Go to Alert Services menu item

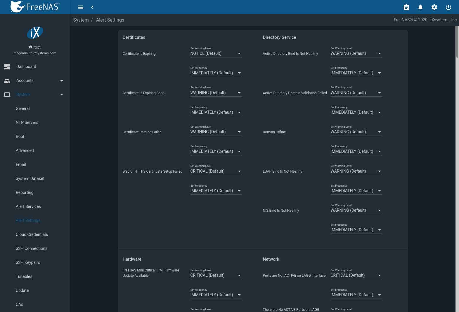tap(28, 206)
